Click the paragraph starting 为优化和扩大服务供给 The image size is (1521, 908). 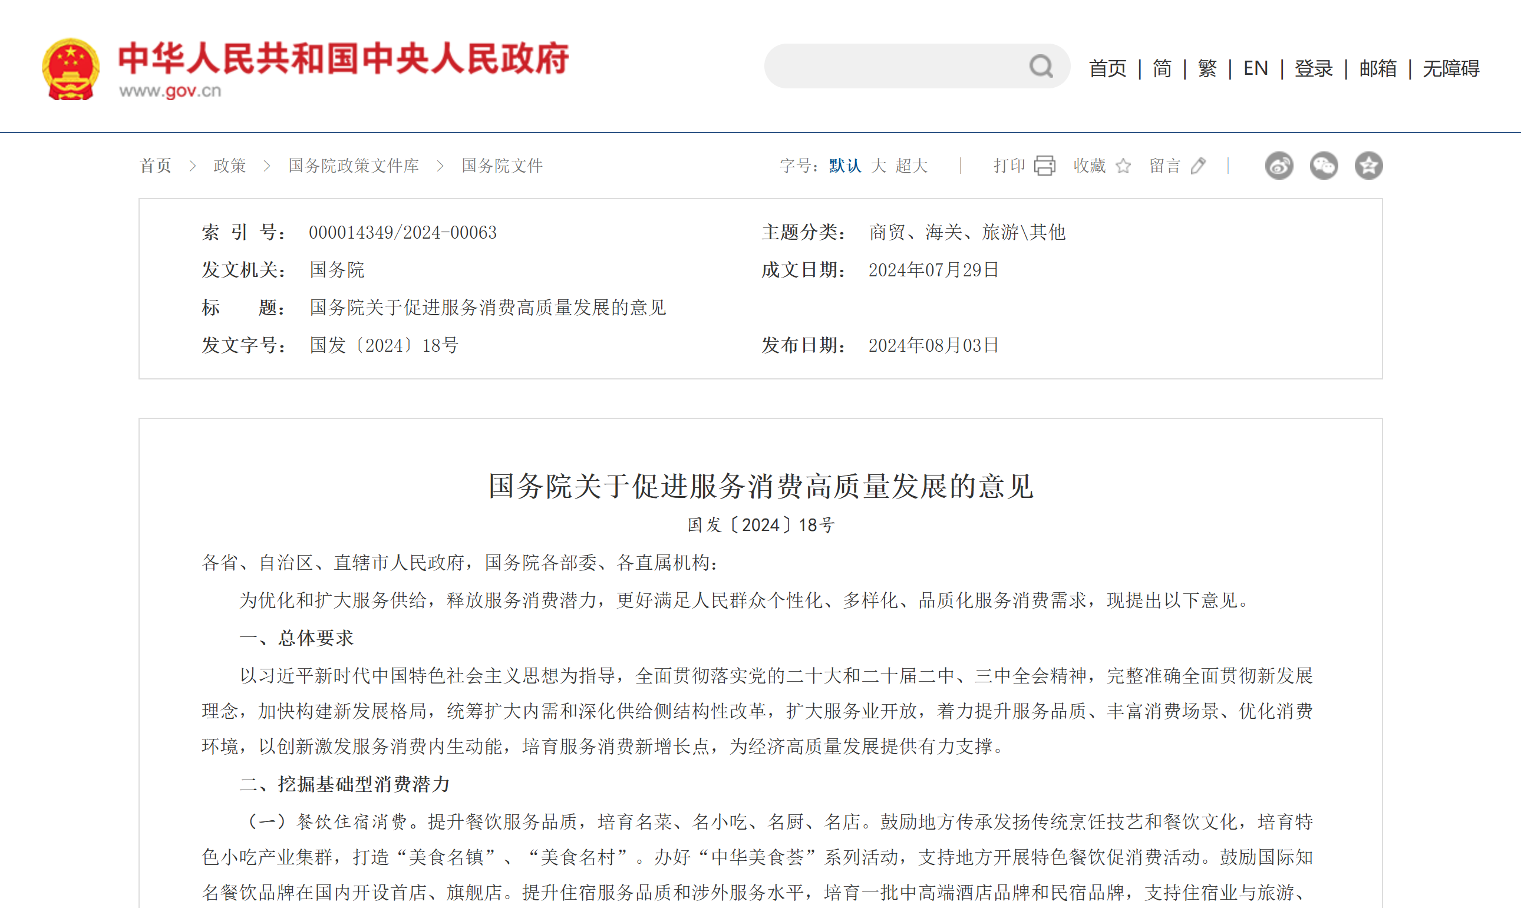point(745,600)
